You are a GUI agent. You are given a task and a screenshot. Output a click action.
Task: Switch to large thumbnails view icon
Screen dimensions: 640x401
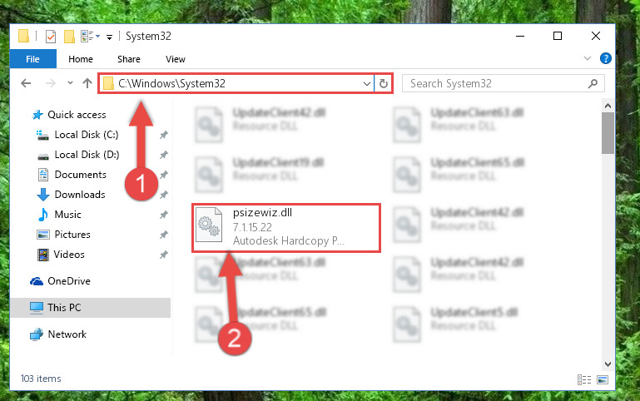tap(603, 380)
